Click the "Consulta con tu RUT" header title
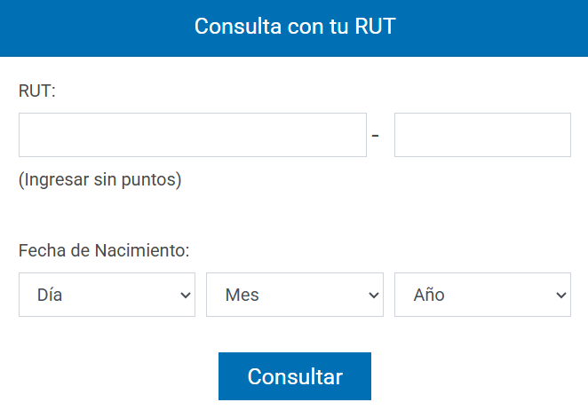The height and width of the screenshot is (418, 588). (294, 26)
